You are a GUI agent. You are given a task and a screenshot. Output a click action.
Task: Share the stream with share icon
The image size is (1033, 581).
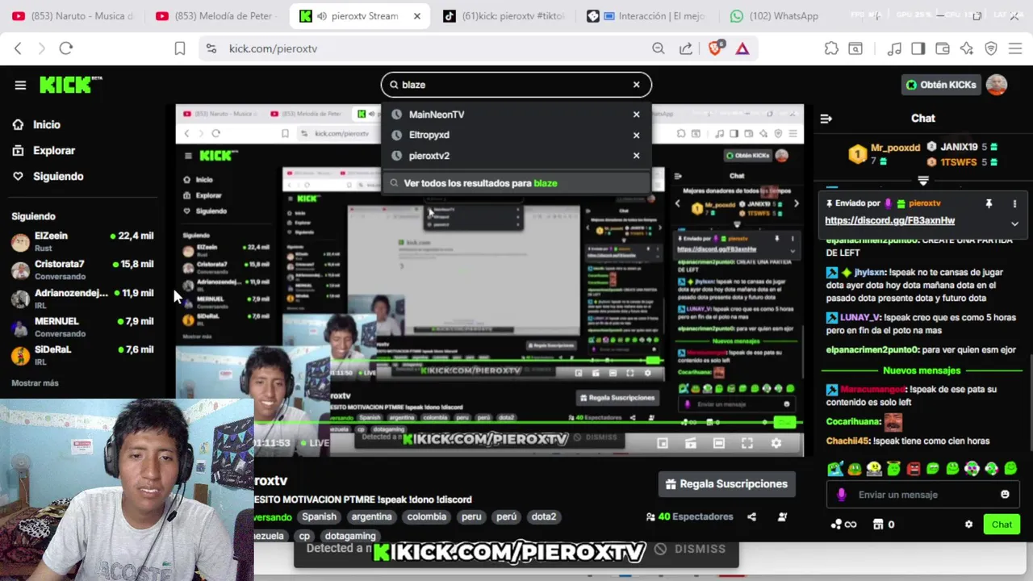click(752, 517)
